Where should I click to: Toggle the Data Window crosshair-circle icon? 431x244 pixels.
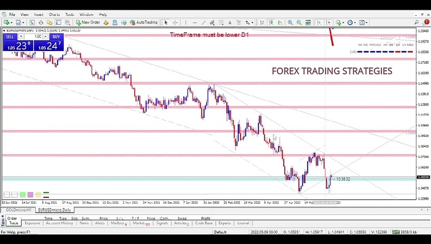[x=41, y=22]
